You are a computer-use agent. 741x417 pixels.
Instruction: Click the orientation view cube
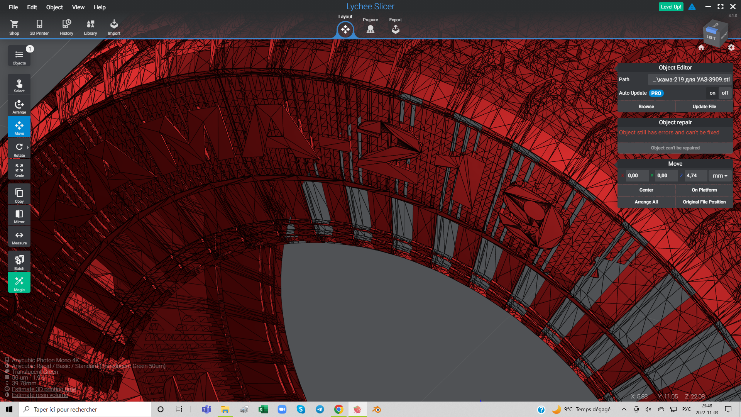point(715,34)
